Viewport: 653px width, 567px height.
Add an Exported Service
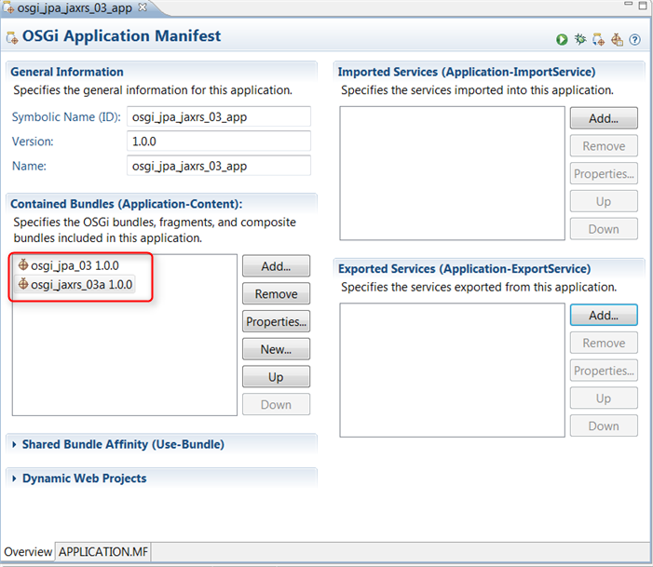pyautogui.click(x=604, y=316)
